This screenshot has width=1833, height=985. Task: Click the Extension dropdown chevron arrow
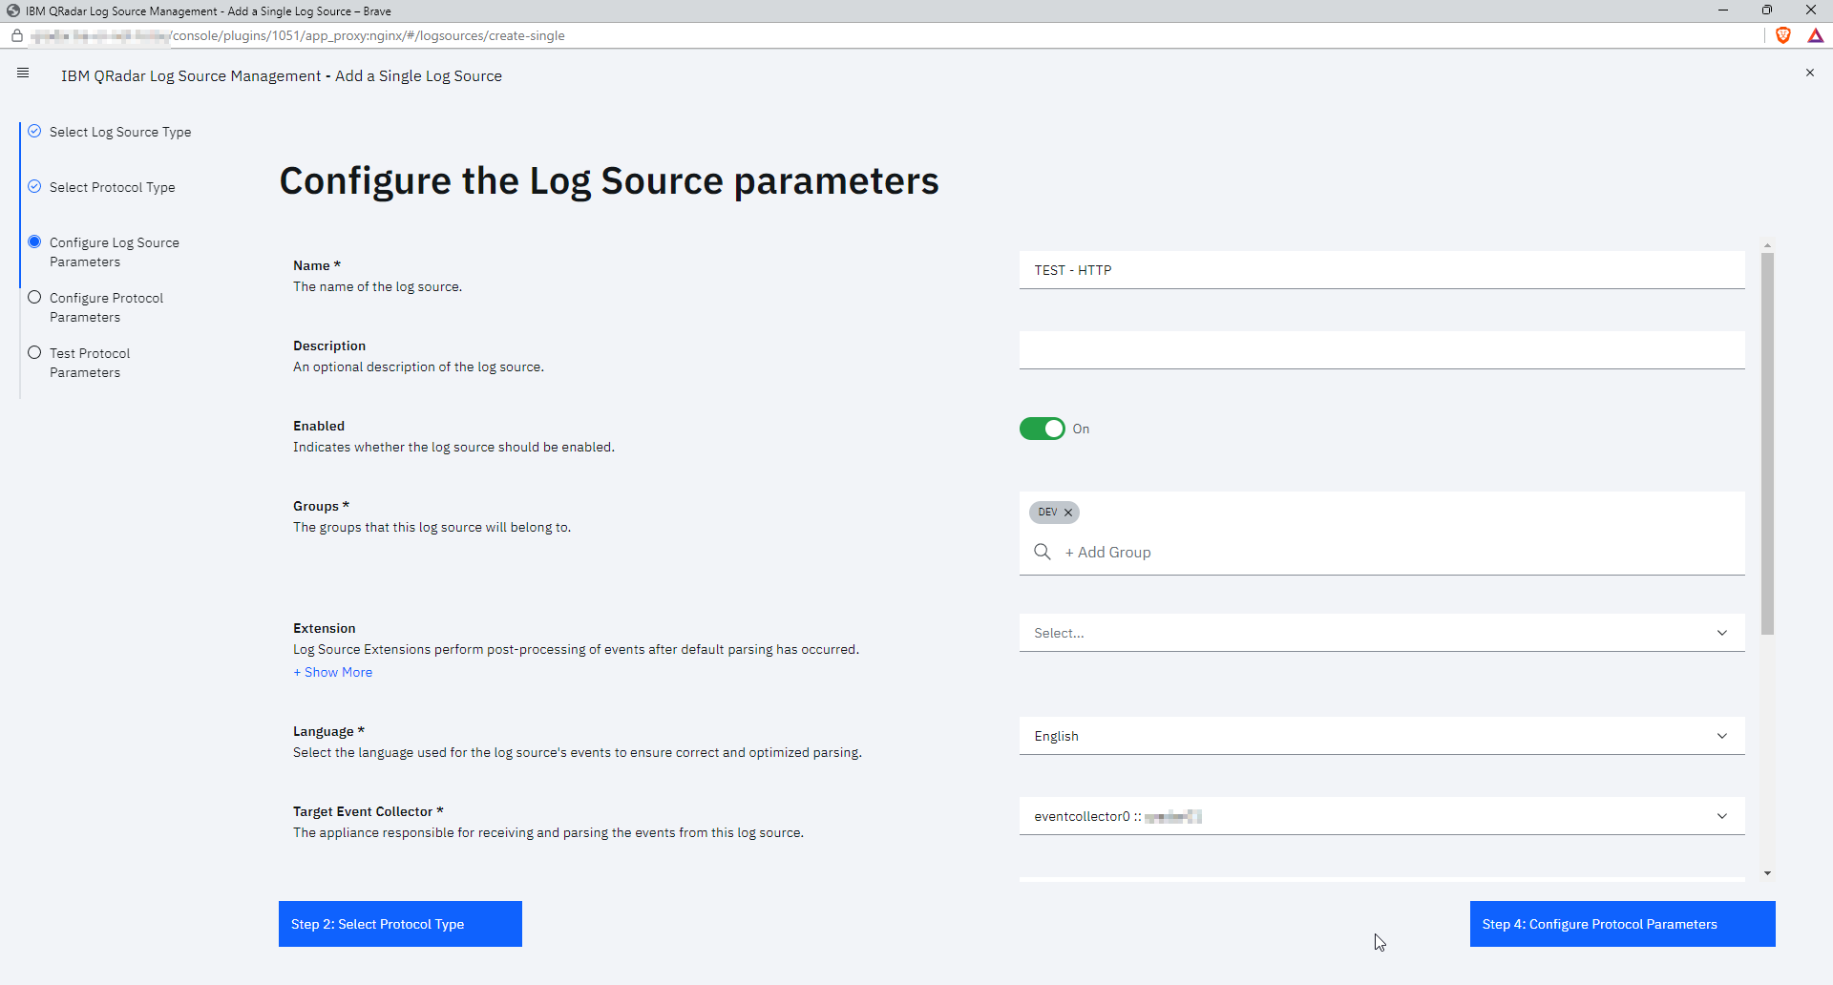1722,633
